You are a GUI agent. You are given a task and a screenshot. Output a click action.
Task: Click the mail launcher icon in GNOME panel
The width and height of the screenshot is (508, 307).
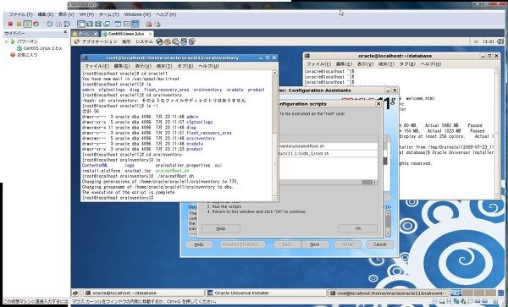point(167,41)
